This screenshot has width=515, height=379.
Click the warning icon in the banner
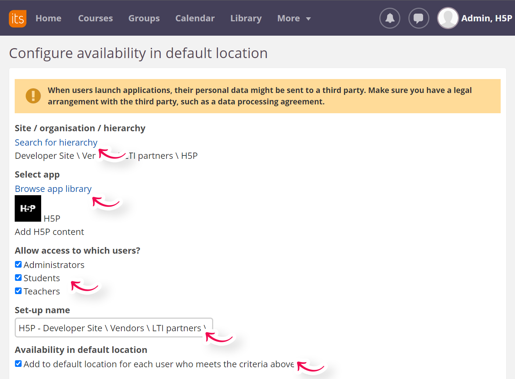(33, 96)
